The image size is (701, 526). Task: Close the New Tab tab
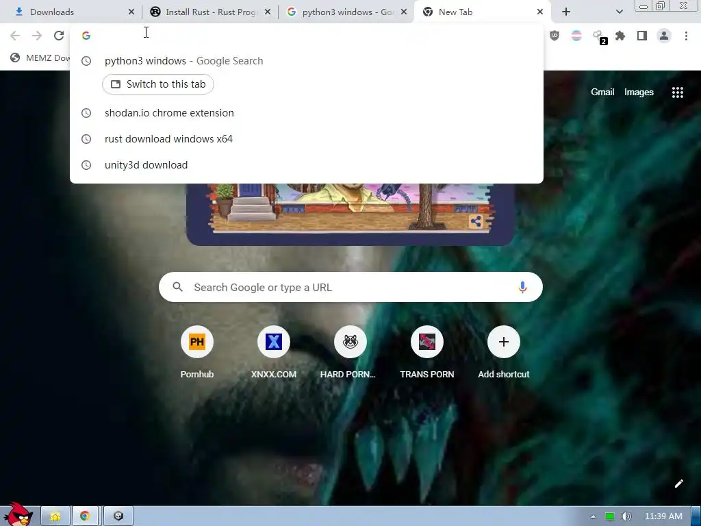[x=540, y=12]
